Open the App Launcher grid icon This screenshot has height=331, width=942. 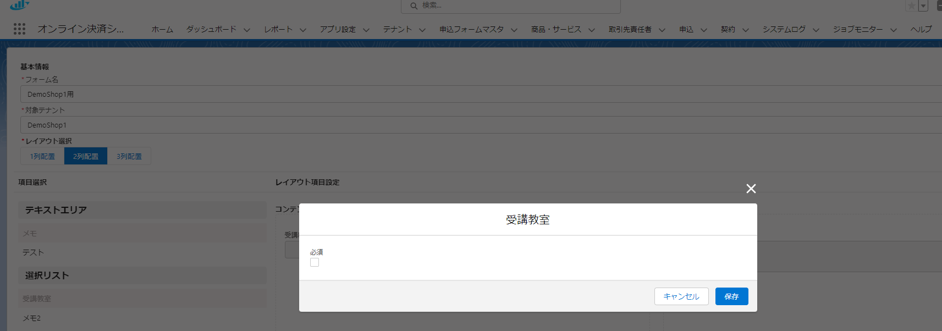coord(19,29)
